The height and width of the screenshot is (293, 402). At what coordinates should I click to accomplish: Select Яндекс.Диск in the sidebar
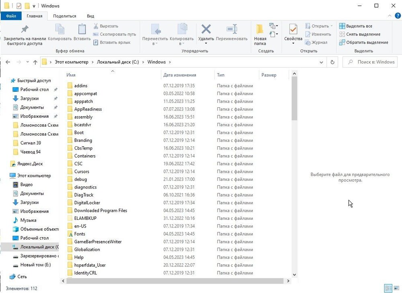[x=30, y=164]
